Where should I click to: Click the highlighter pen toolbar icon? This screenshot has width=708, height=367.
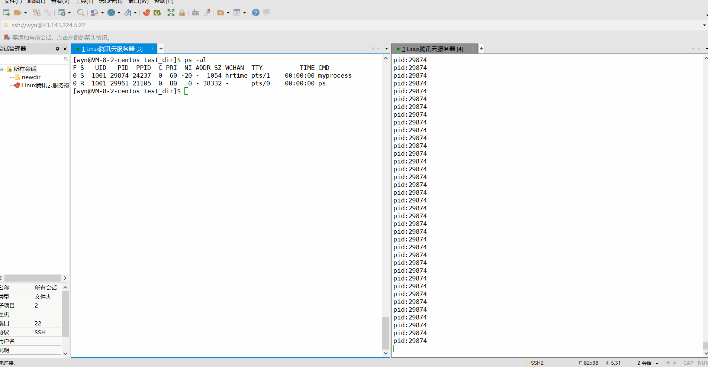[x=207, y=13]
